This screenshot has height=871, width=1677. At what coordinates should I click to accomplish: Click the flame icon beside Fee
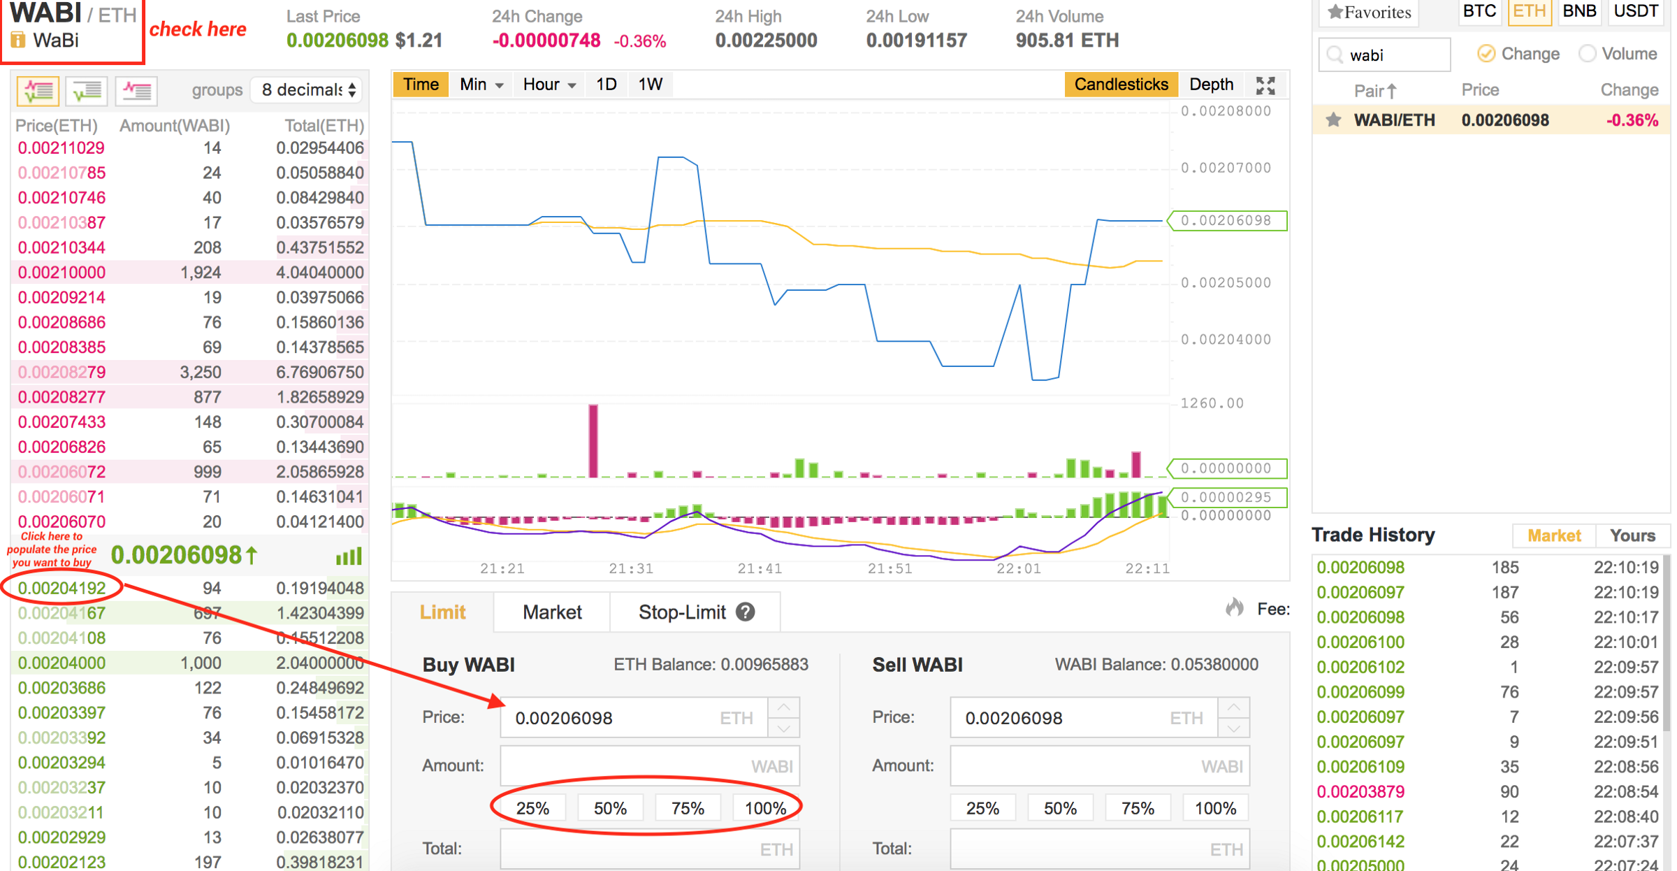pos(1235,608)
